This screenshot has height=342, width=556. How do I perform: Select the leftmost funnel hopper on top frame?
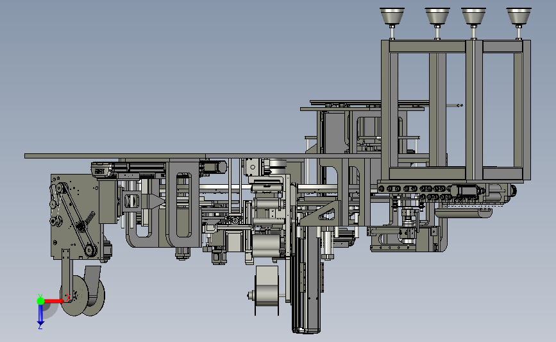click(392, 16)
